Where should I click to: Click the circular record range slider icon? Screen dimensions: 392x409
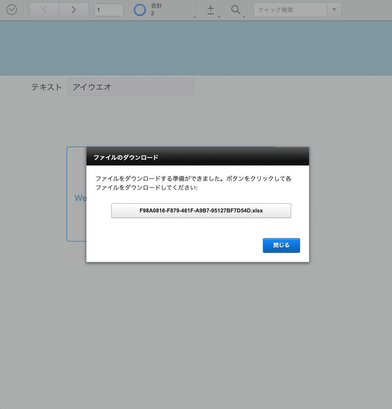139,10
